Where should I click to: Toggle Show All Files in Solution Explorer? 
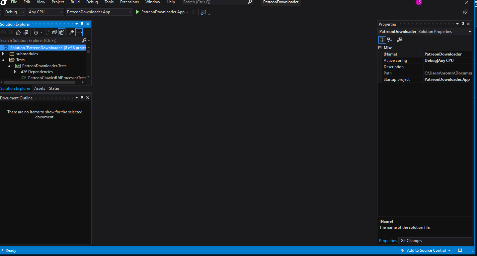(62, 32)
